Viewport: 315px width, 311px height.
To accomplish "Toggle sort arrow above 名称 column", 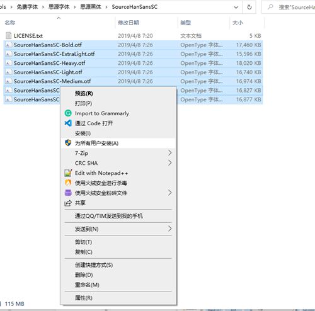I will point(59,18).
